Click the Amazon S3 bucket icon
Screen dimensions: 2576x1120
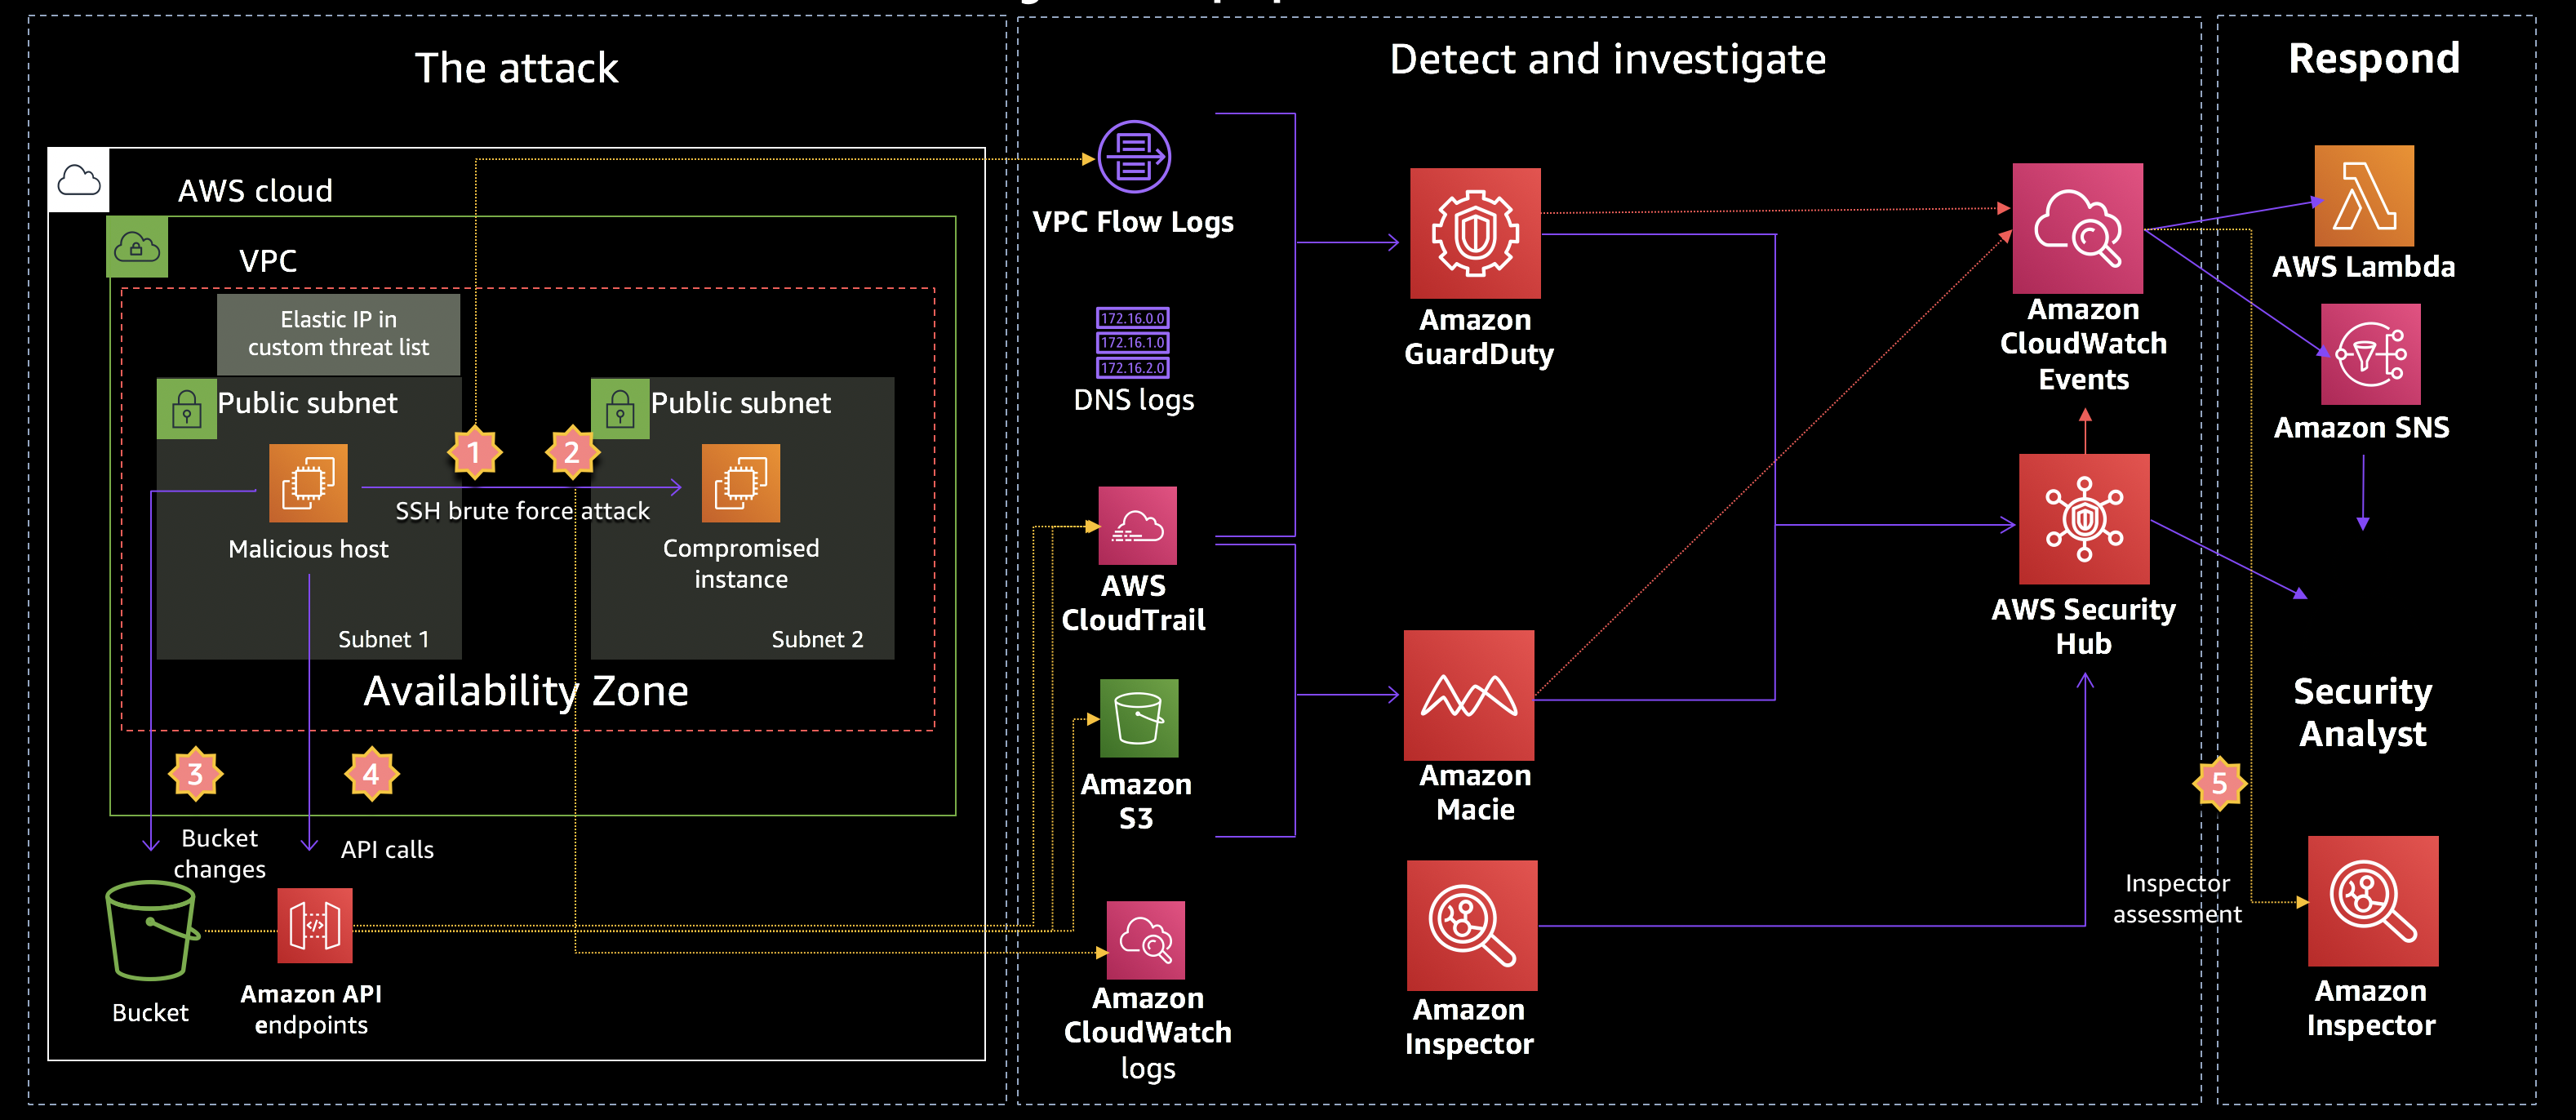1139,719
